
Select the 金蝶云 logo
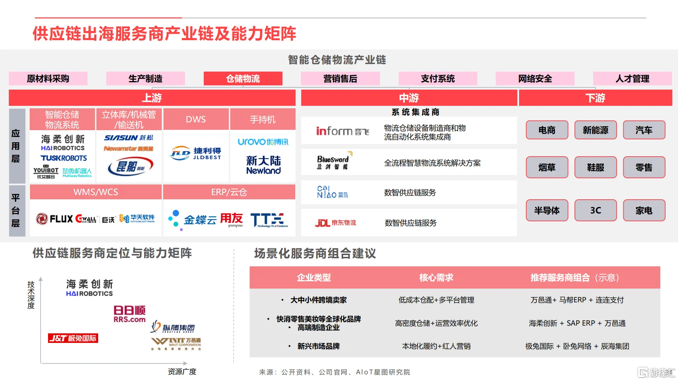(x=192, y=220)
